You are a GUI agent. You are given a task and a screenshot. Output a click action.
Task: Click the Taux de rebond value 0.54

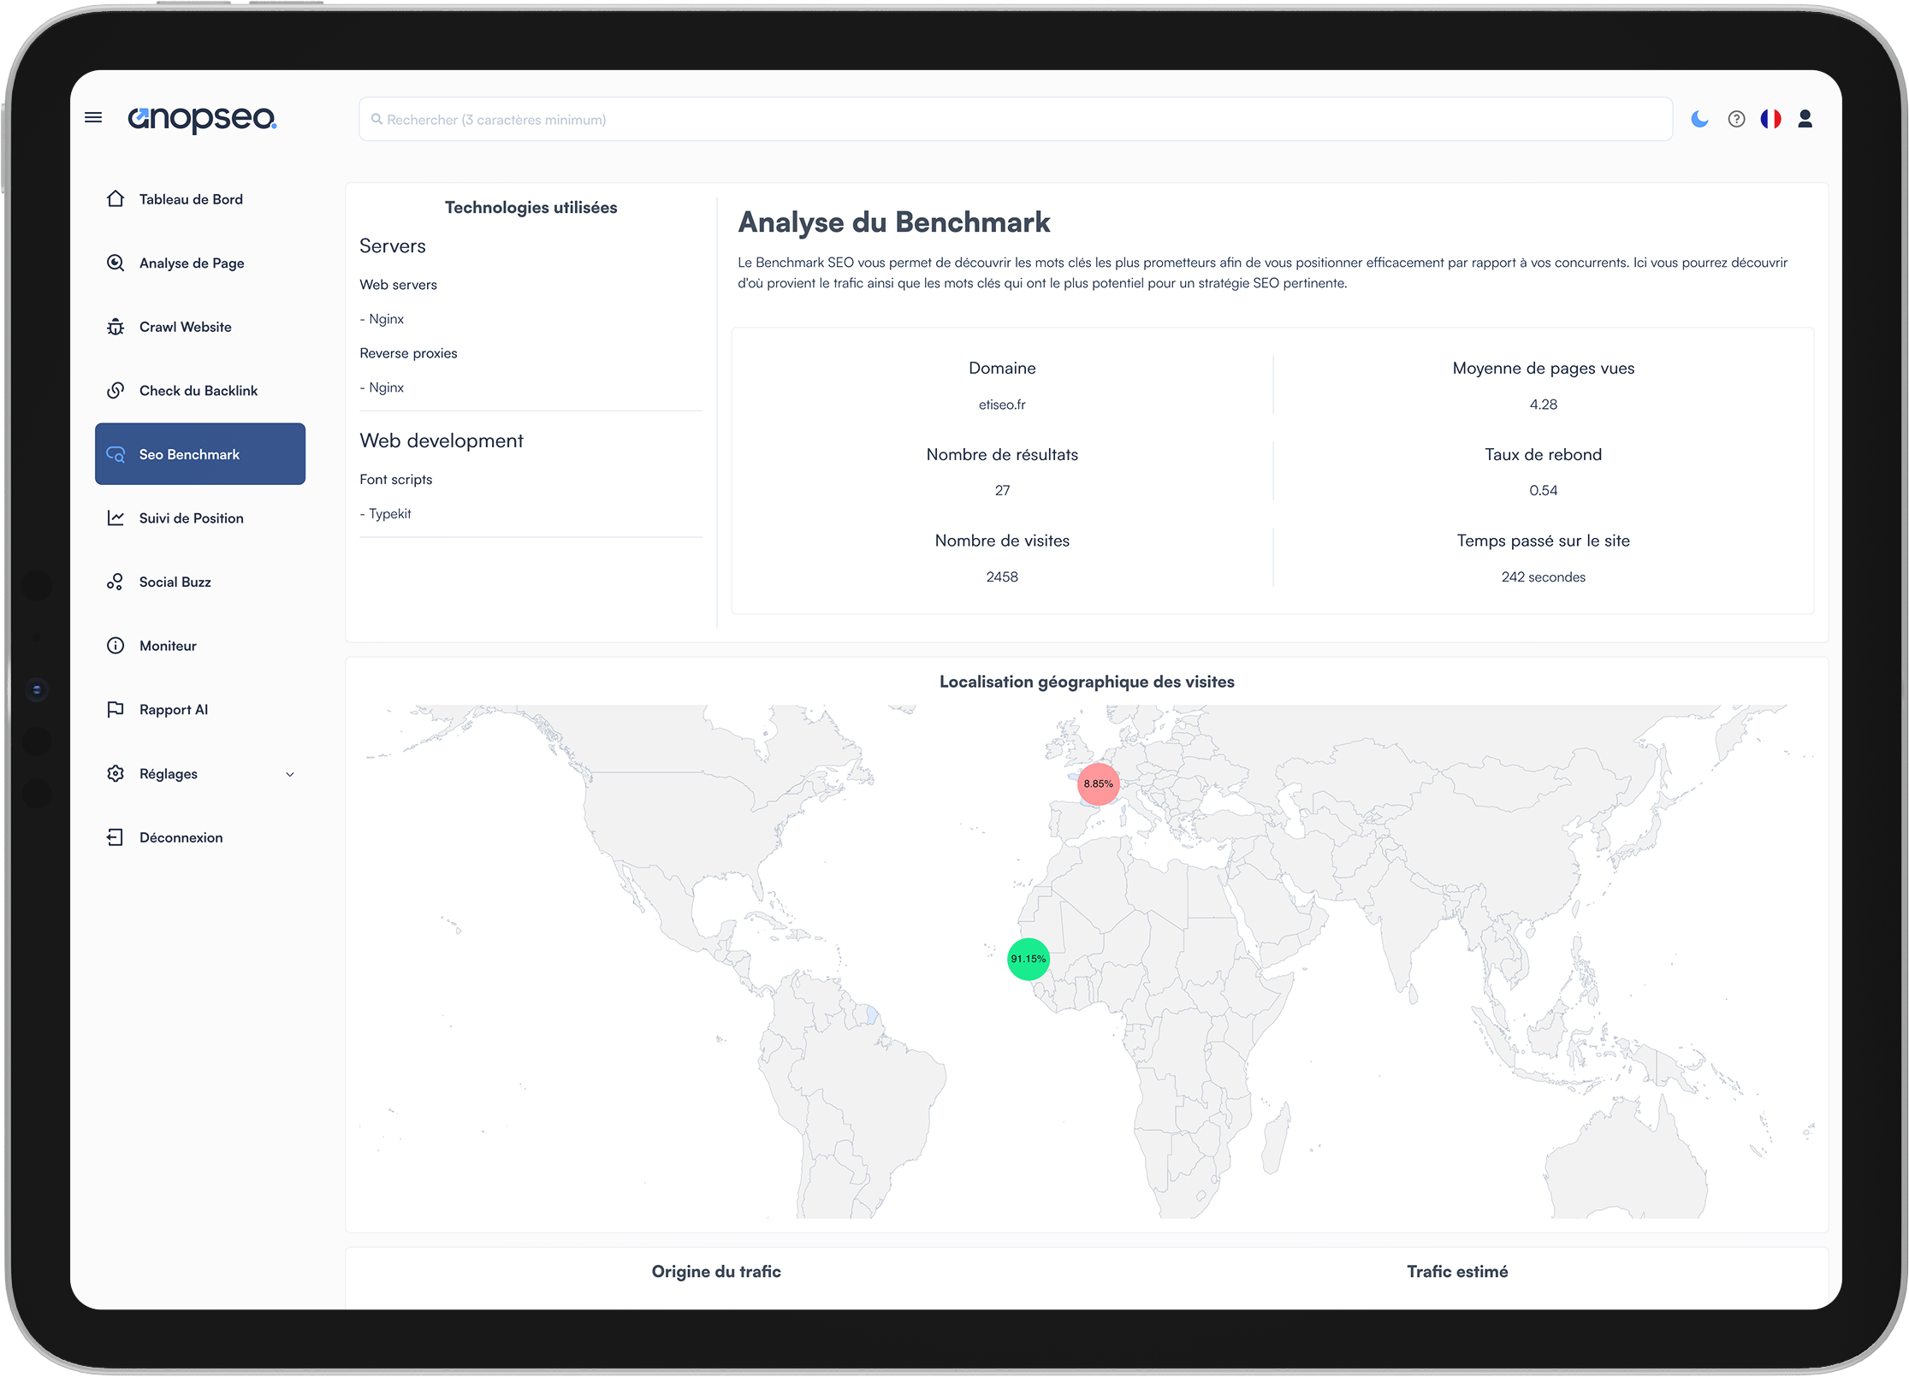[1543, 490]
